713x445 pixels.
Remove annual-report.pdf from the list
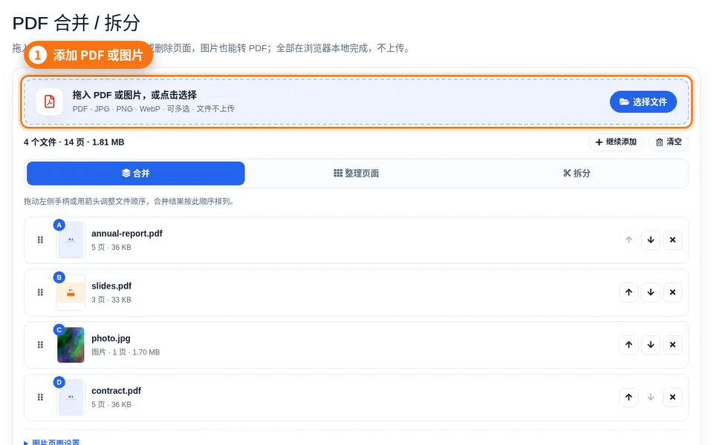click(673, 240)
